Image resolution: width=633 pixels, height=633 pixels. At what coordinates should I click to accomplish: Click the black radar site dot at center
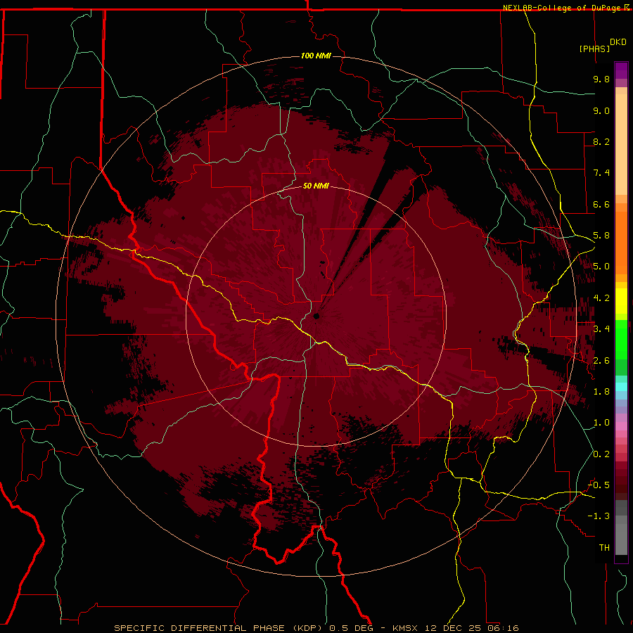[316, 316]
